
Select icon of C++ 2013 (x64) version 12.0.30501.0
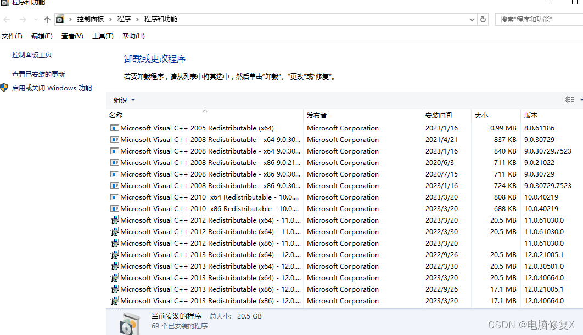tap(115, 266)
